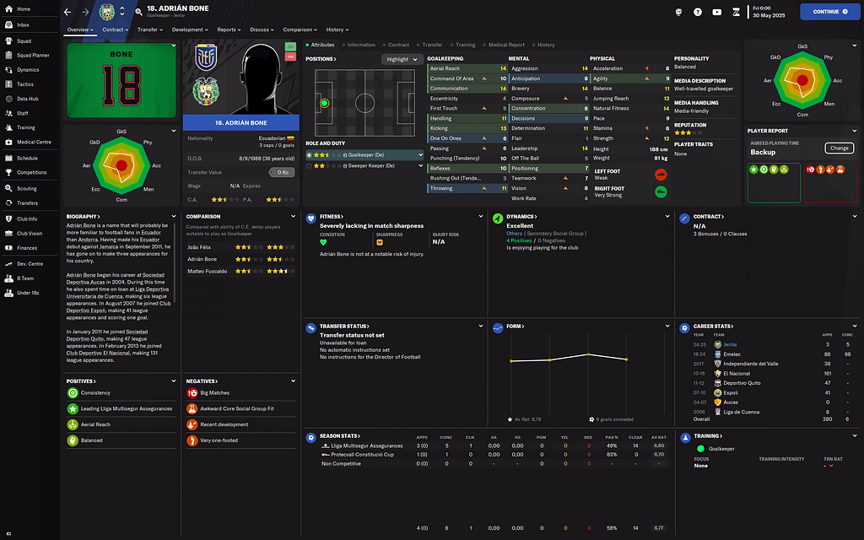Click Change agreed playing time button
Viewport: 864px width, 540px height.
click(839, 148)
